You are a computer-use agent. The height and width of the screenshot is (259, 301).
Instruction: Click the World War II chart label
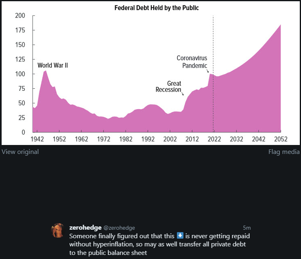(52, 65)
